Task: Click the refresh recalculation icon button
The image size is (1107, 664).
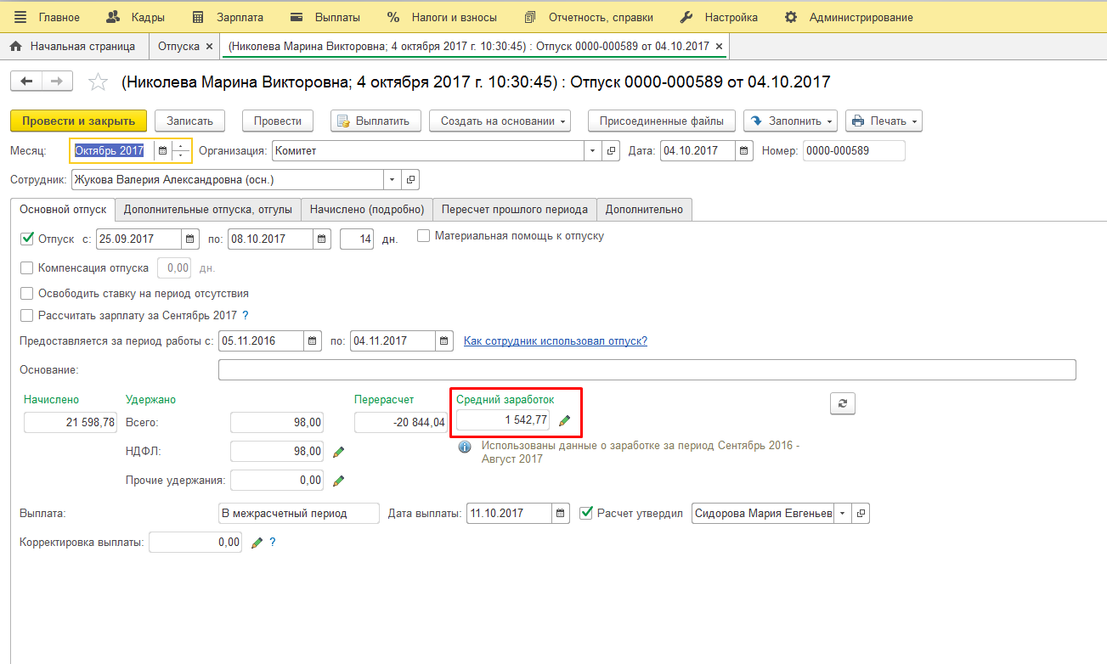Action: [x=842, y=404]
